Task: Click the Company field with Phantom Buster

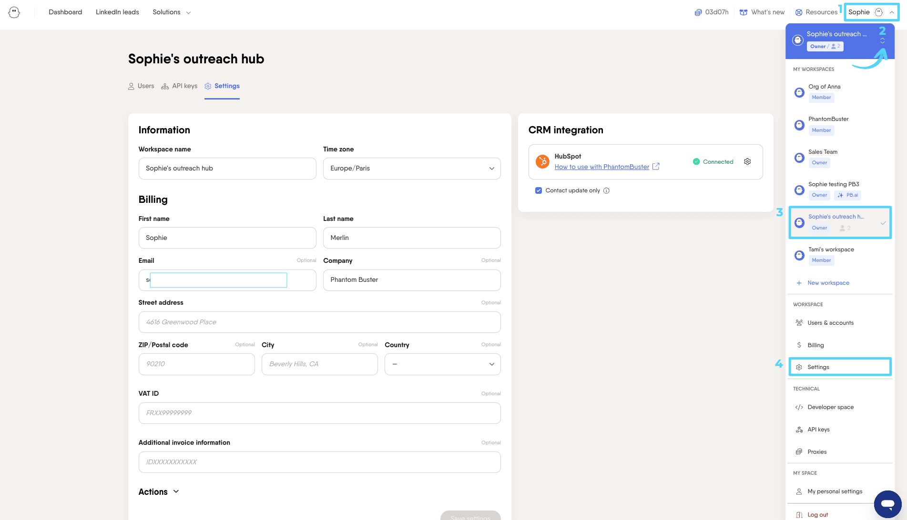Action: (412, 280)
